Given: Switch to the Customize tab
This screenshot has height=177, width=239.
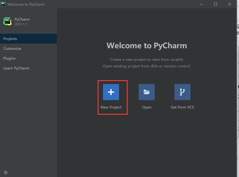Looking at the screenshot, I should coord(28,49).
